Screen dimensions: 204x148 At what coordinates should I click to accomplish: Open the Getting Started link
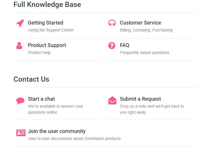click(x=46, y=23)
